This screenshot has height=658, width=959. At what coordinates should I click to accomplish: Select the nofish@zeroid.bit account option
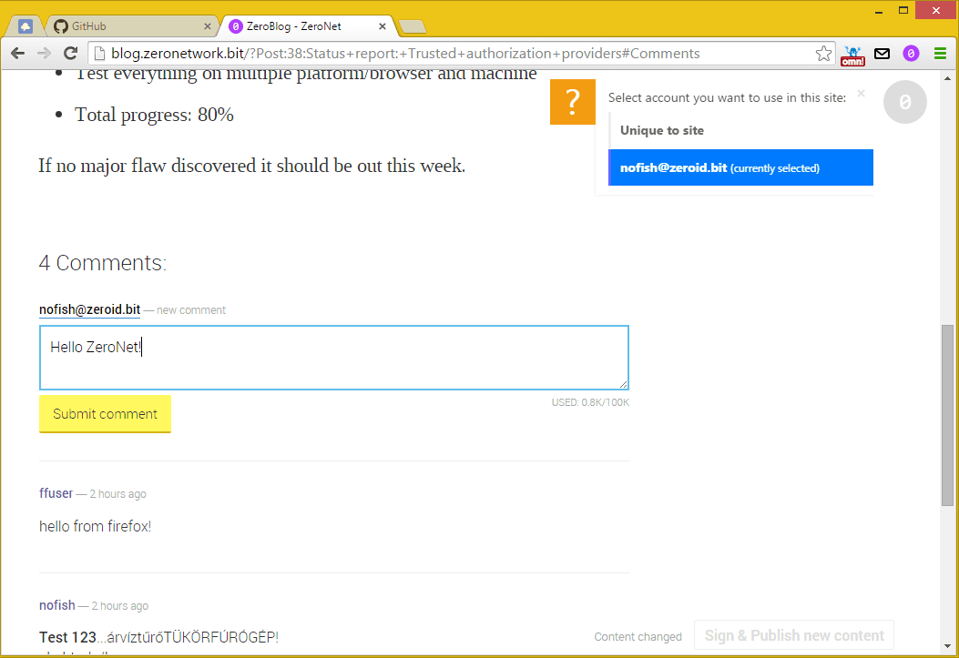click(x=740, y=167)
